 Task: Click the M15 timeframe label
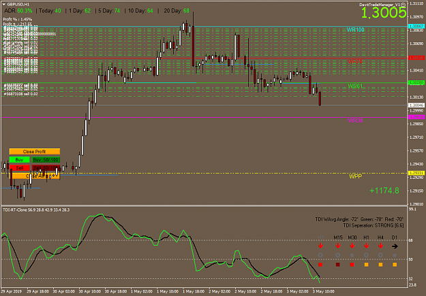pyautogui.click(x=338, y=237)
